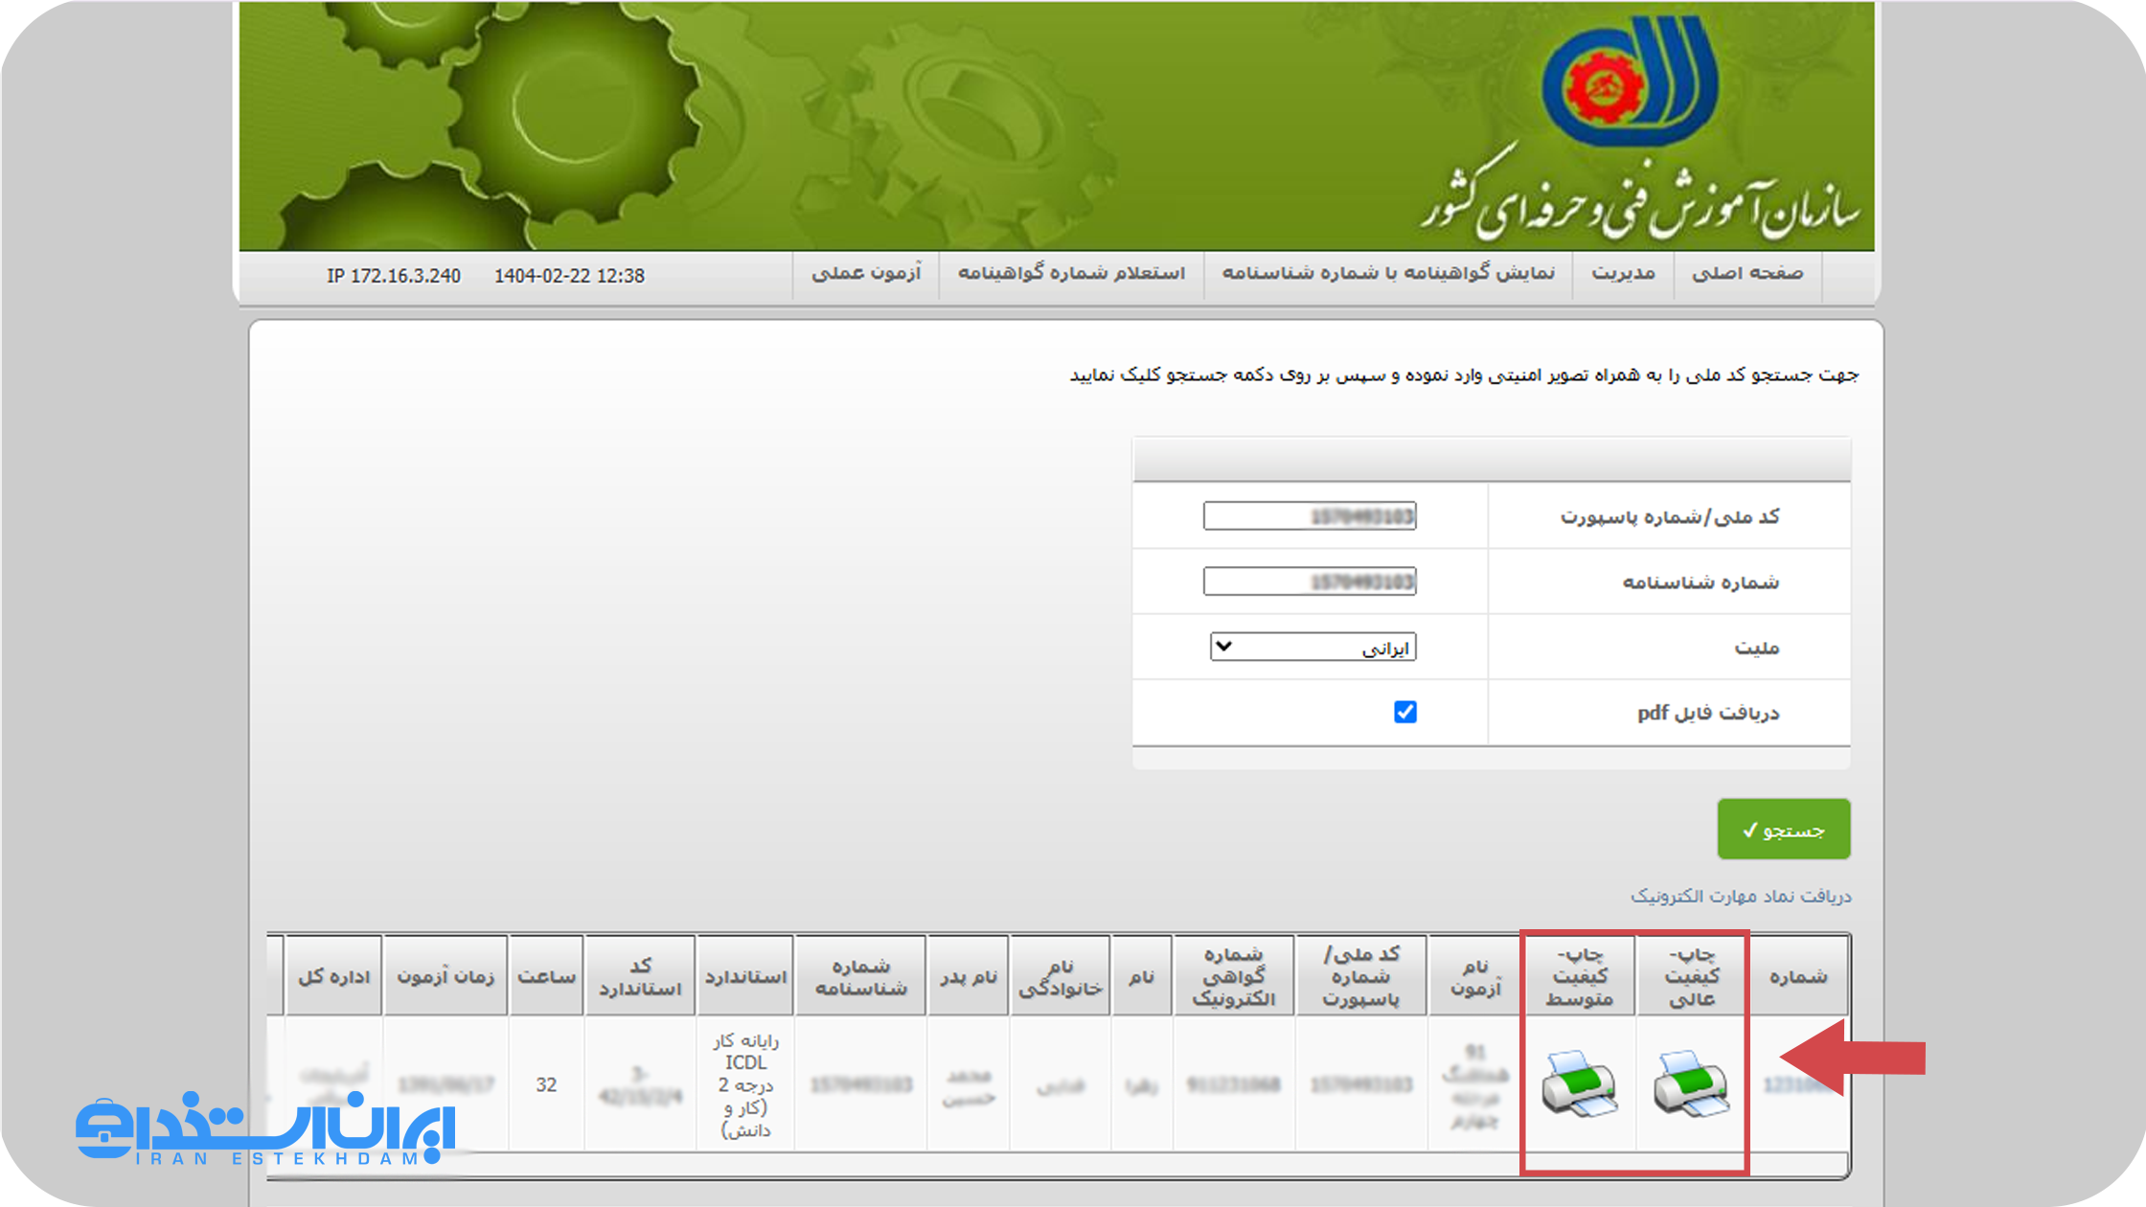The height and width of the screenshot is (1207, 2146).
Task: Click the شماره شناسنامه input field
Action: [x=1309, y=581]
